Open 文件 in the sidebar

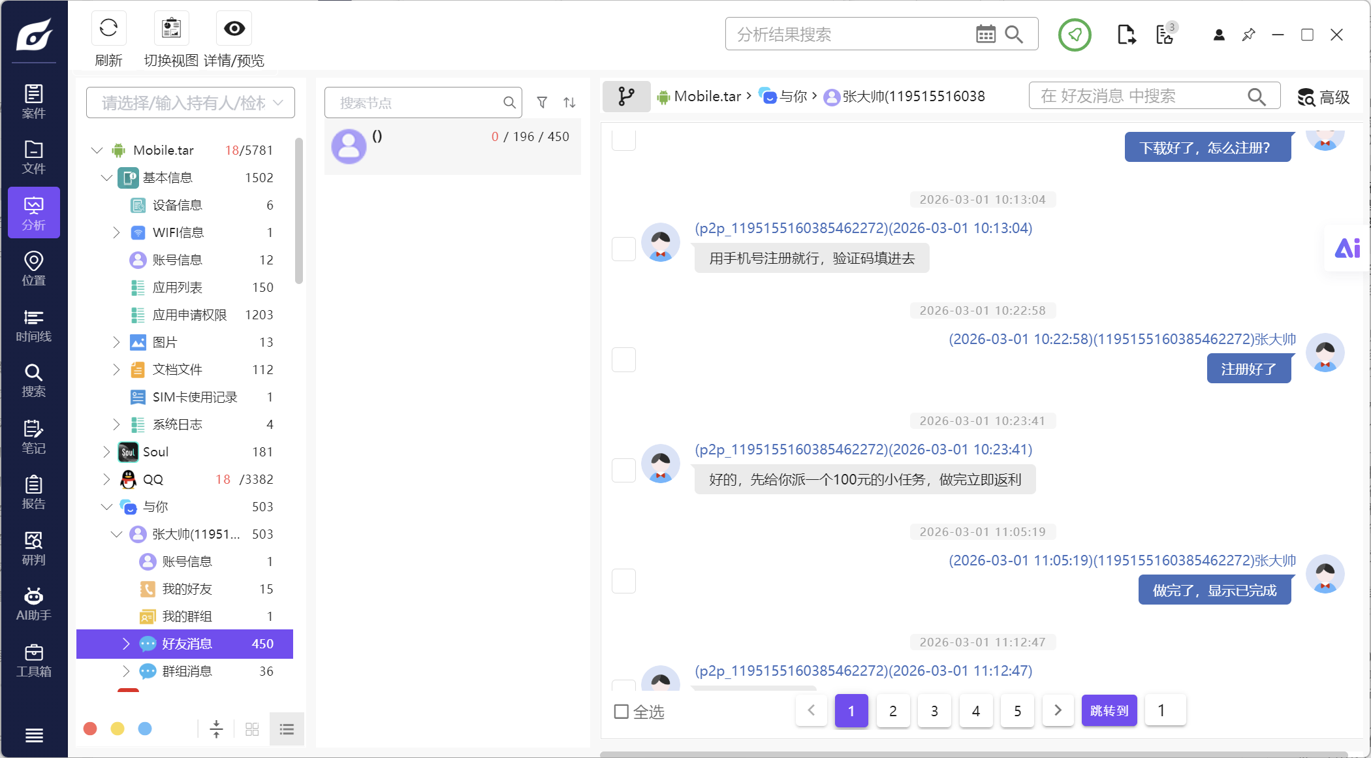[34, 157]
